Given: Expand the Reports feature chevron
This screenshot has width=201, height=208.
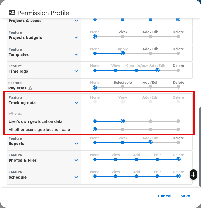Looking at the screenshot, I should [76, 144].
